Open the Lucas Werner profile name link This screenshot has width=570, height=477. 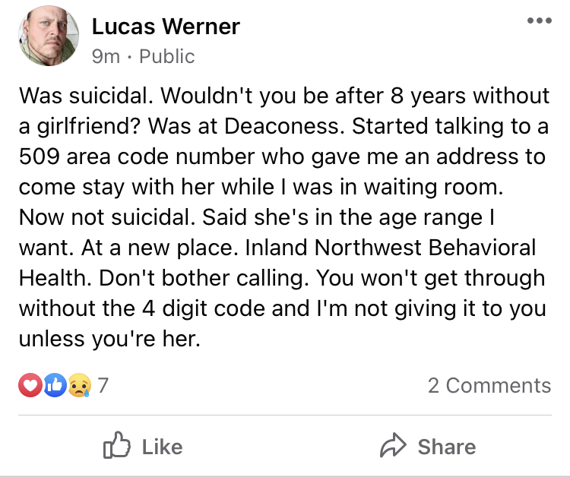click(166, 27)
